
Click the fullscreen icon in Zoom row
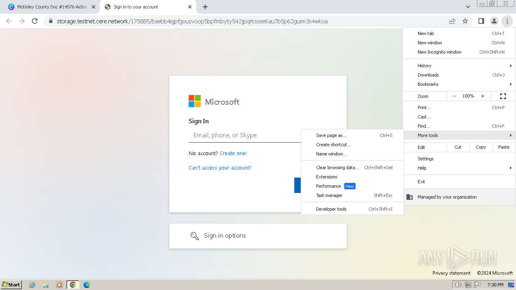[x=503, y=96]
